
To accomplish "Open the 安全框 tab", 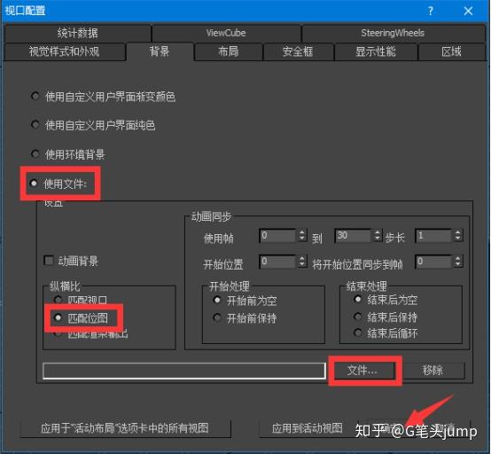I will click(298, 51).
